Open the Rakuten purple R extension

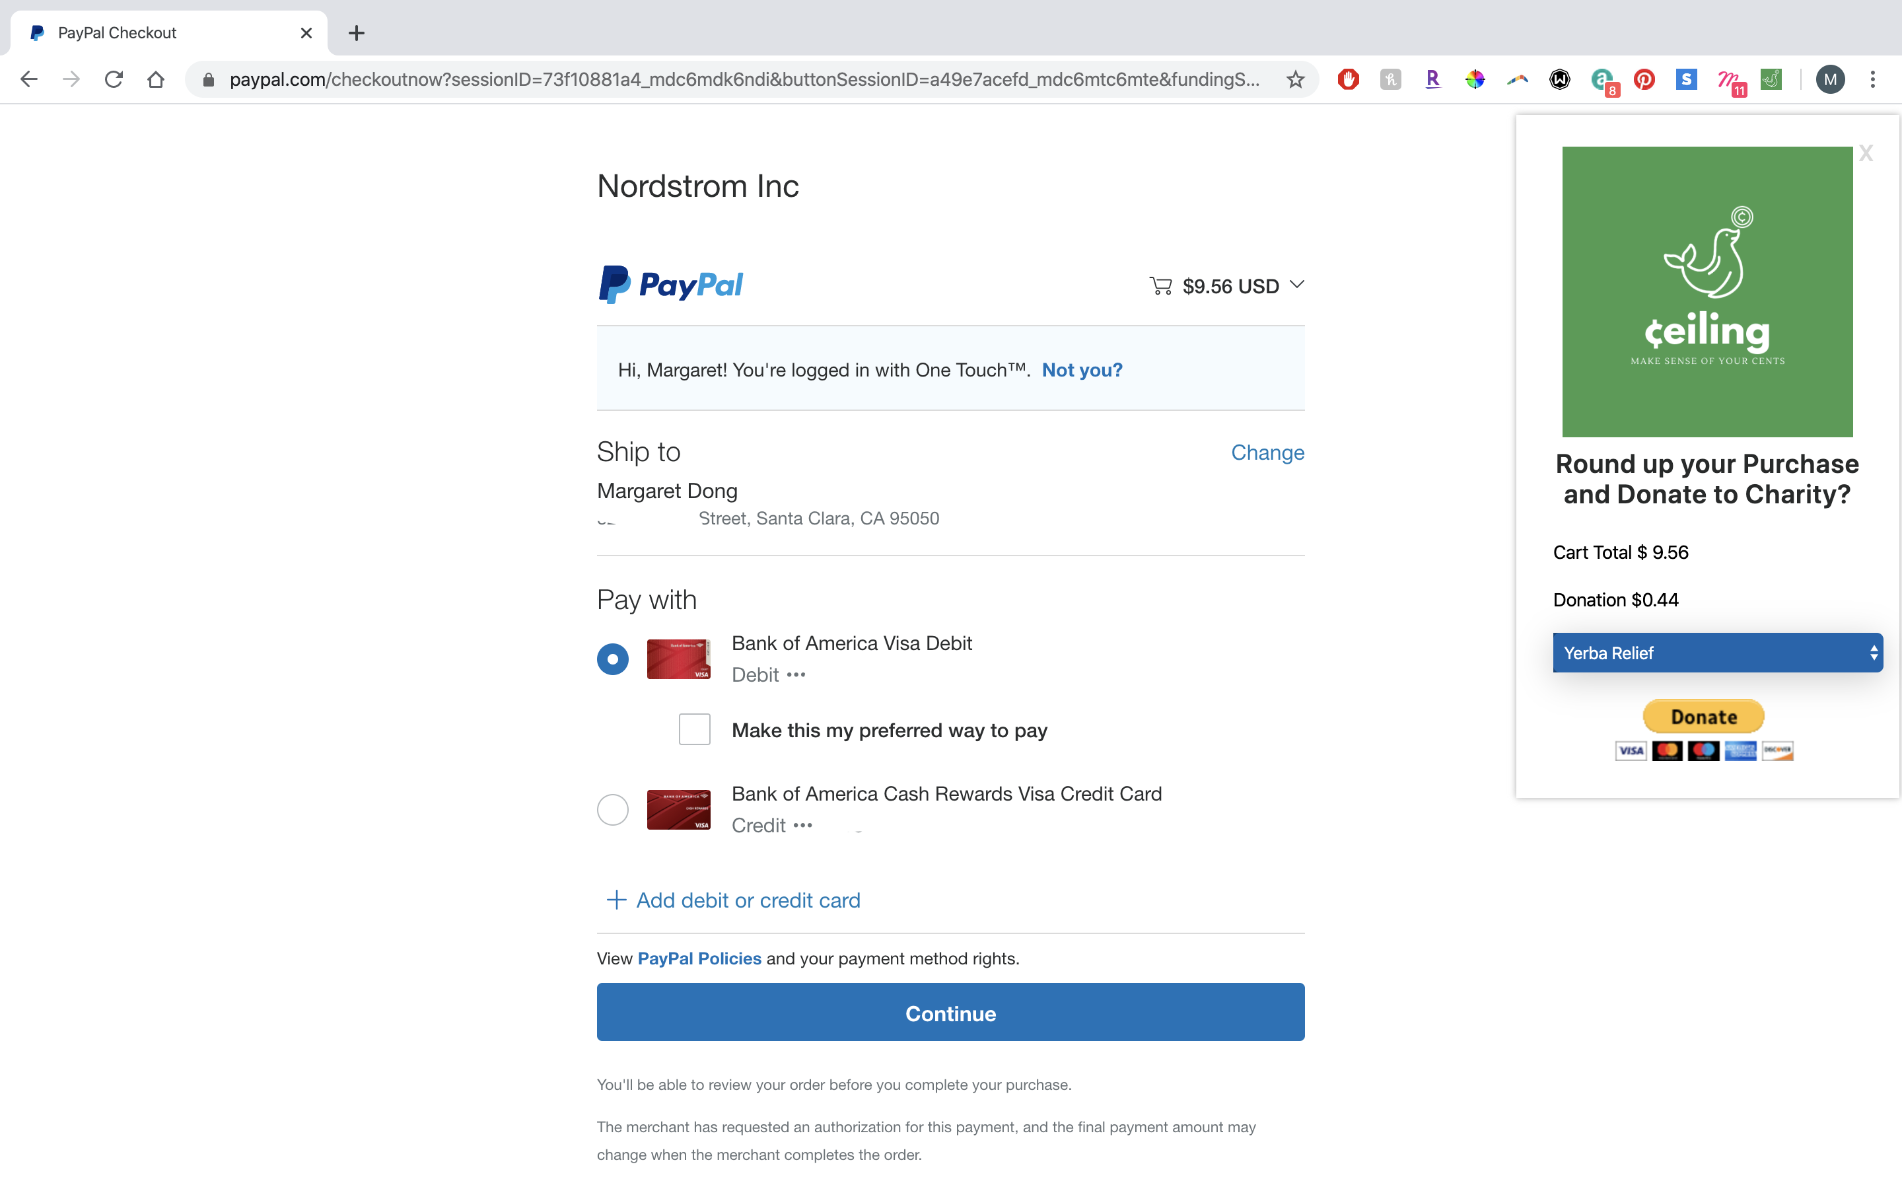pos(1432,79)
